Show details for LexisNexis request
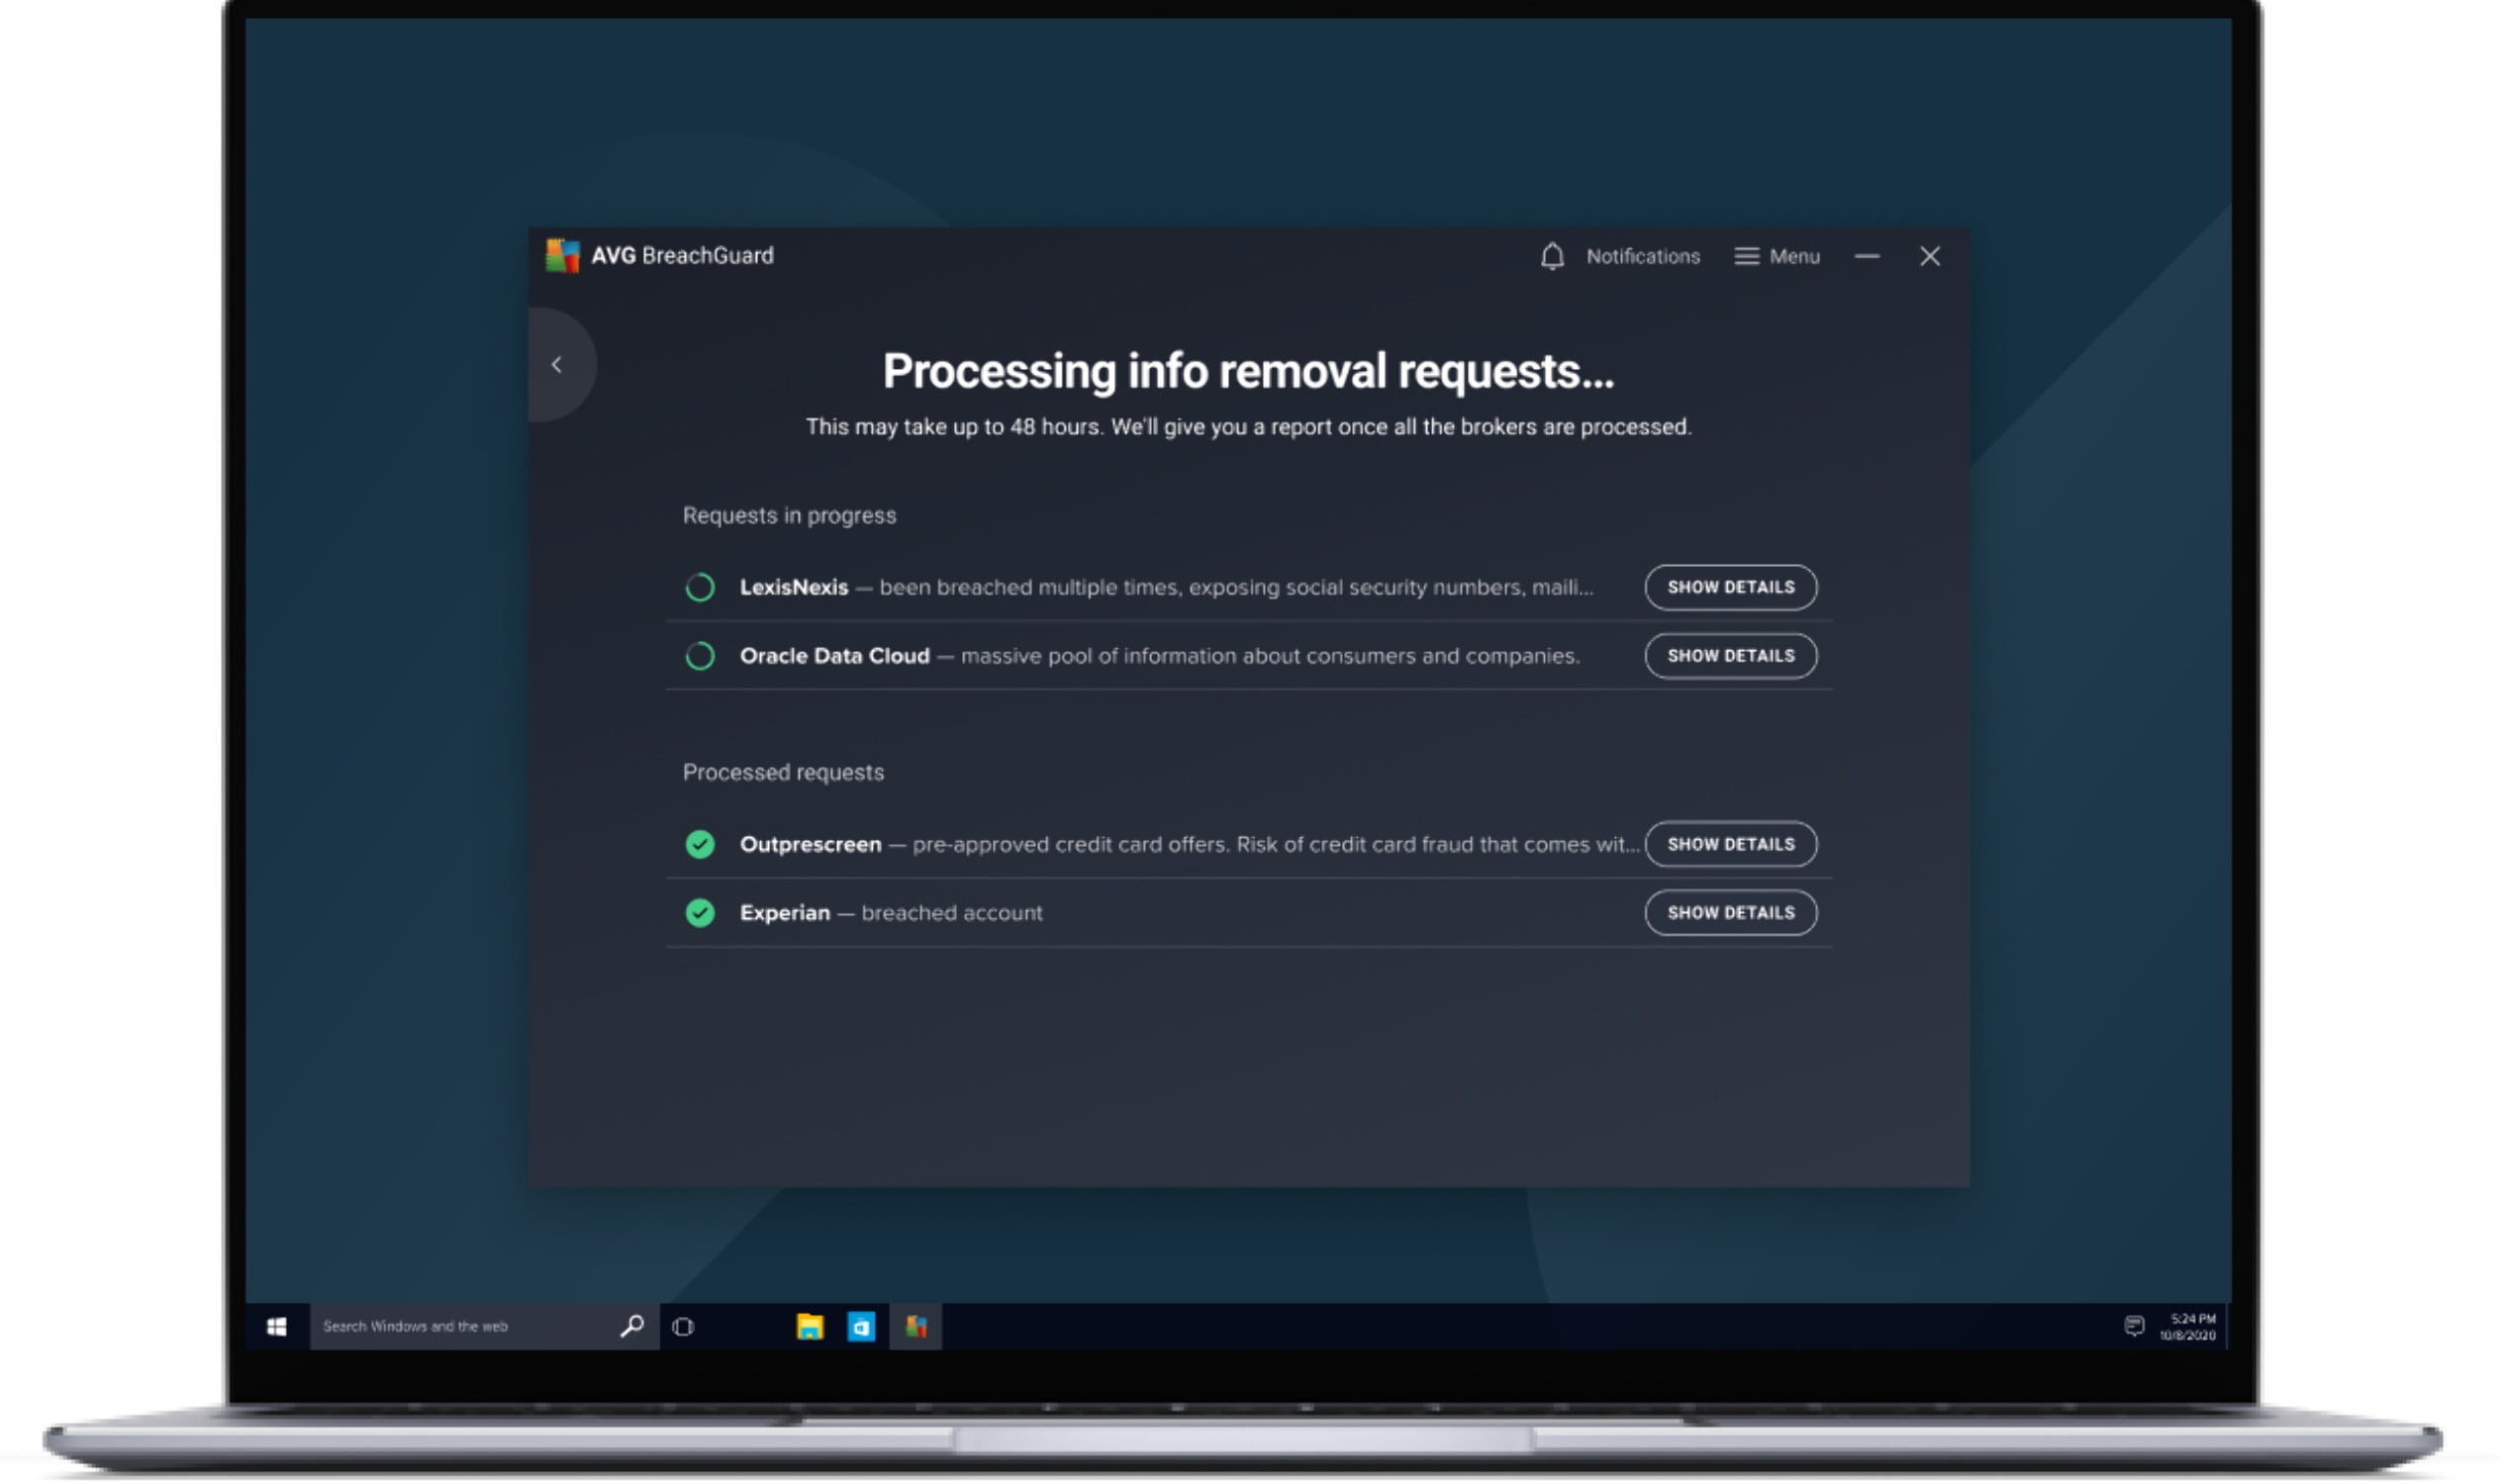 pyautogui.click(x=1731, y=588)
